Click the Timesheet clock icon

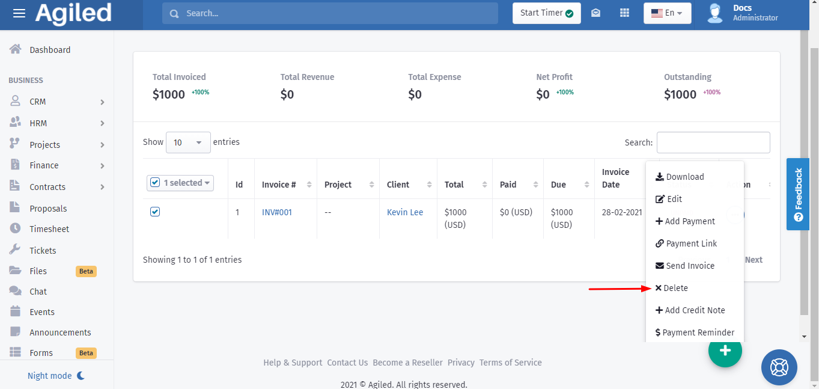(16, 228)
